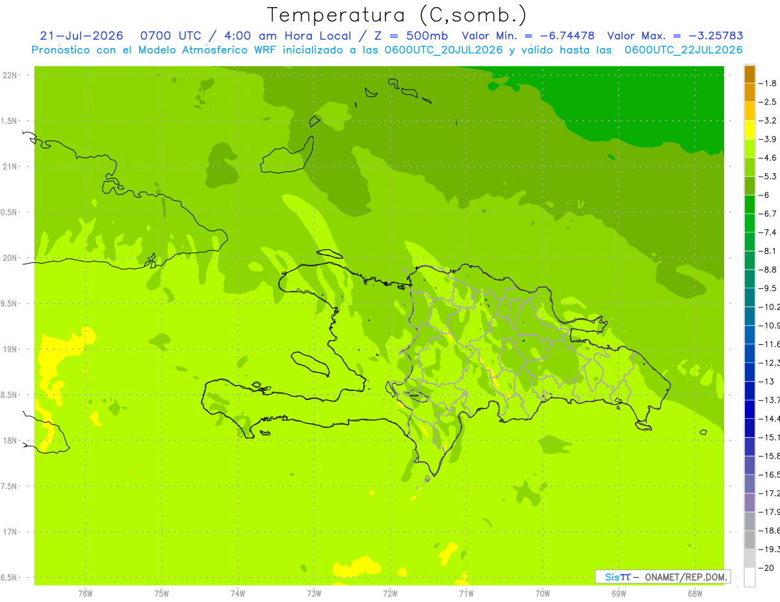Click the "-1.8" colorbar label
Screen dimensions: 780x602
(769, 83)
